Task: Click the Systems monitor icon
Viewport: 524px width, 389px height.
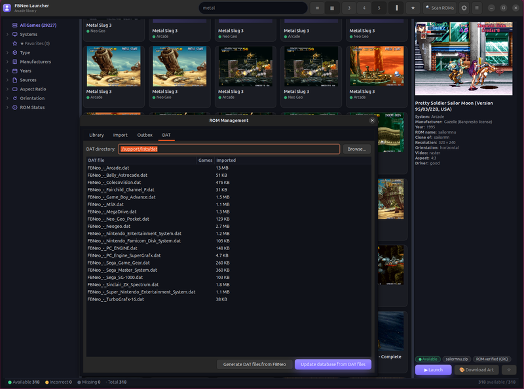Action: coord(14,35)
